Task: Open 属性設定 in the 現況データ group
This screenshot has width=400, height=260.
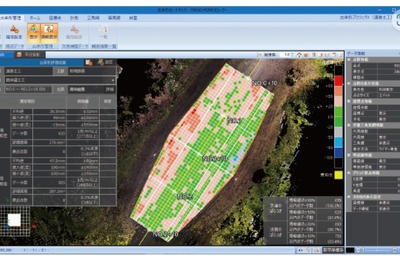Action: (14, 32)
